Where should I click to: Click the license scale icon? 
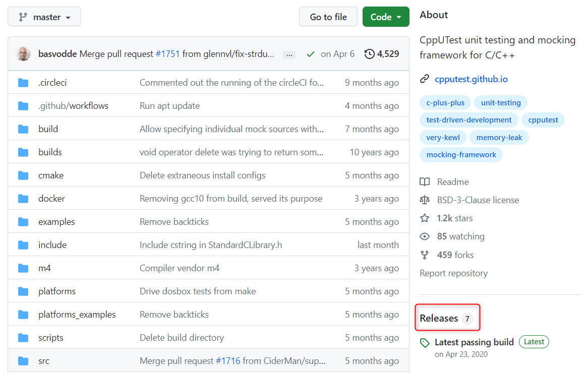click(425, 200)
